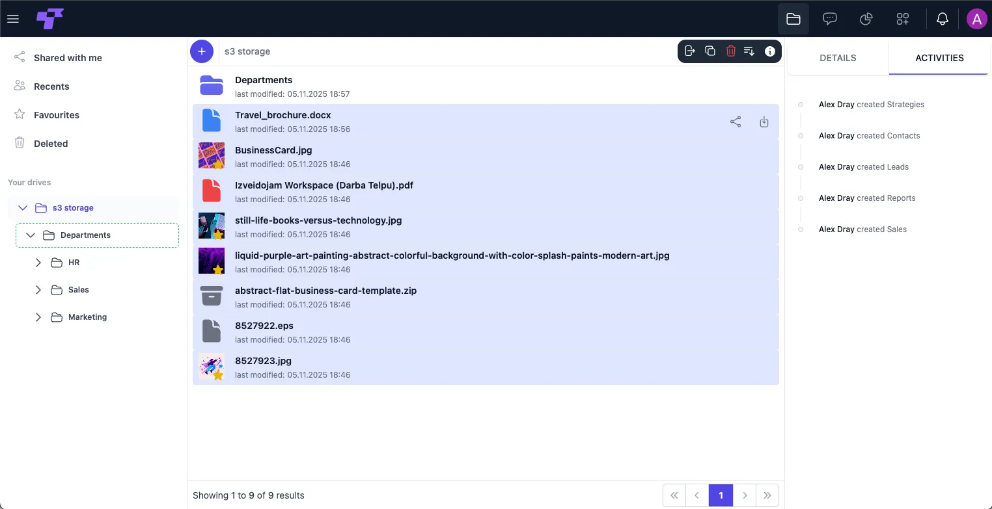The width and height of the screenshot is (992, 509).
Task: Click the move selected files icon
Action: click(691, 51)
